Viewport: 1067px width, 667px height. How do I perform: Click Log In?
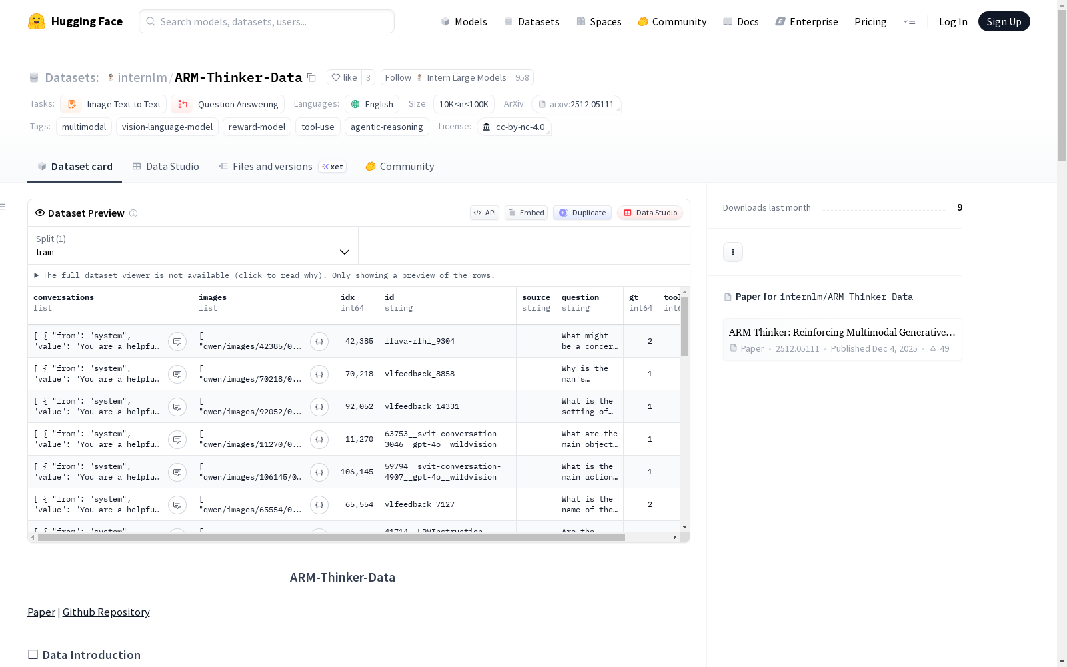(953, 21)
